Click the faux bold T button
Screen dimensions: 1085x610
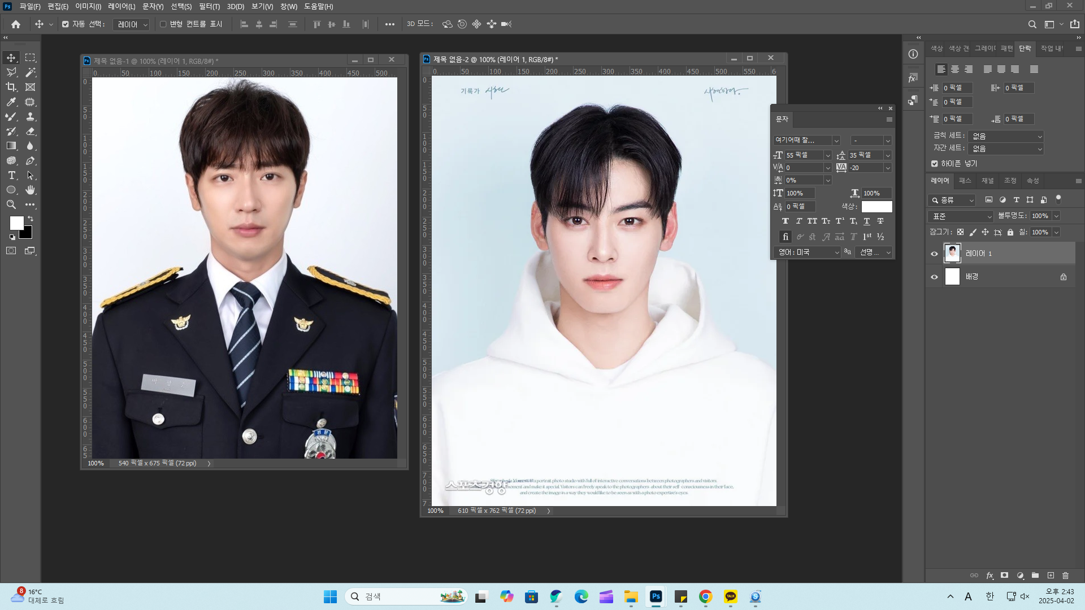tap(785, 221)
